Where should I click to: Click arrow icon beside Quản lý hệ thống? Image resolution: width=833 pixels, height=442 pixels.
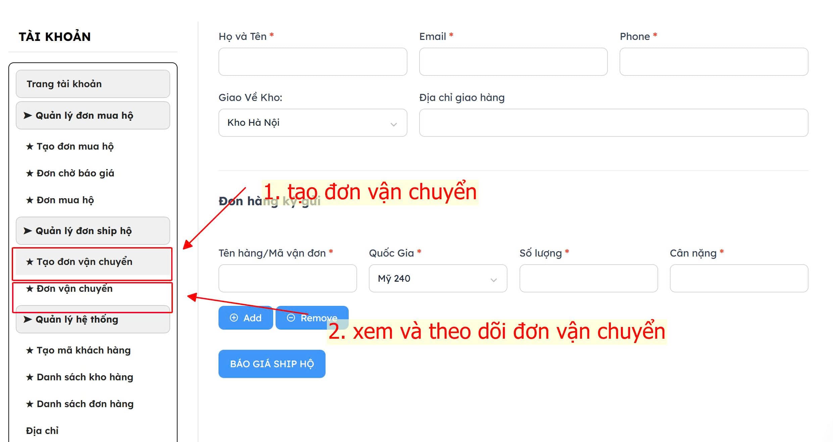pyautogui.click(x=28, y=319)
